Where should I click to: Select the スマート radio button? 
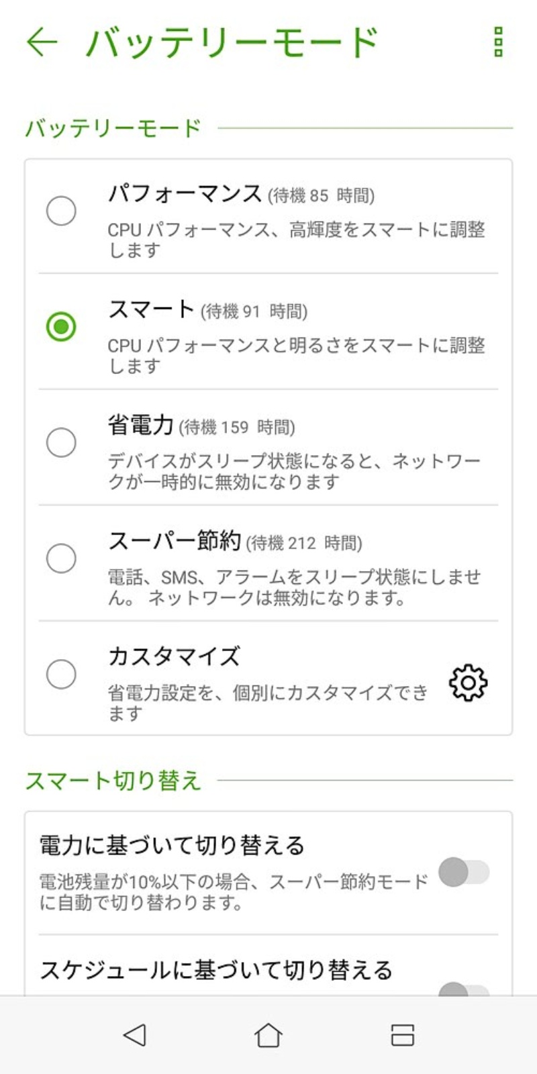61,327
